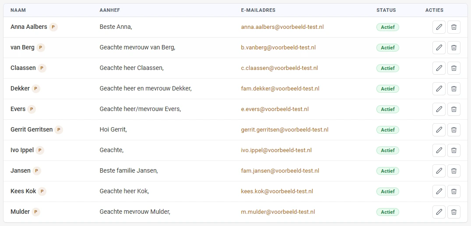Screen dimensions: 471x226
Task: Select the name Claassen
Action: coord(23,68)
